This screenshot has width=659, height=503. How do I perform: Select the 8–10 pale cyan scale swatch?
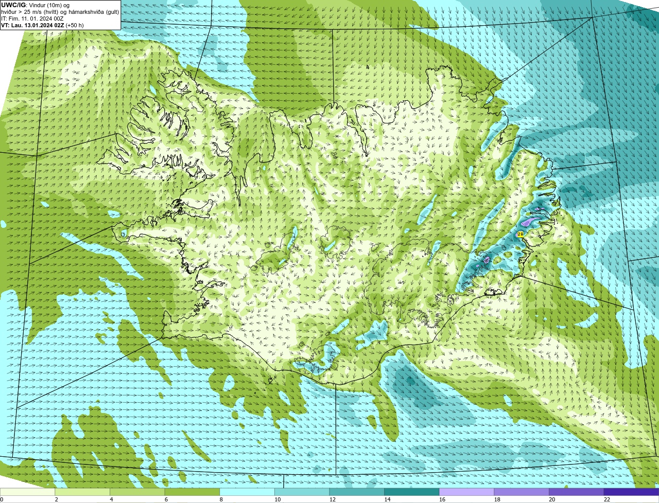point(247,492)
